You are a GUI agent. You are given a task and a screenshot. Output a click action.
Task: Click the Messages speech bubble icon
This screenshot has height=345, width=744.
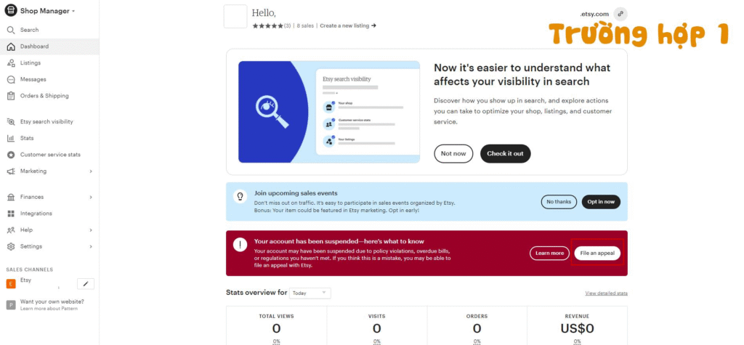(x=11, y=79)
